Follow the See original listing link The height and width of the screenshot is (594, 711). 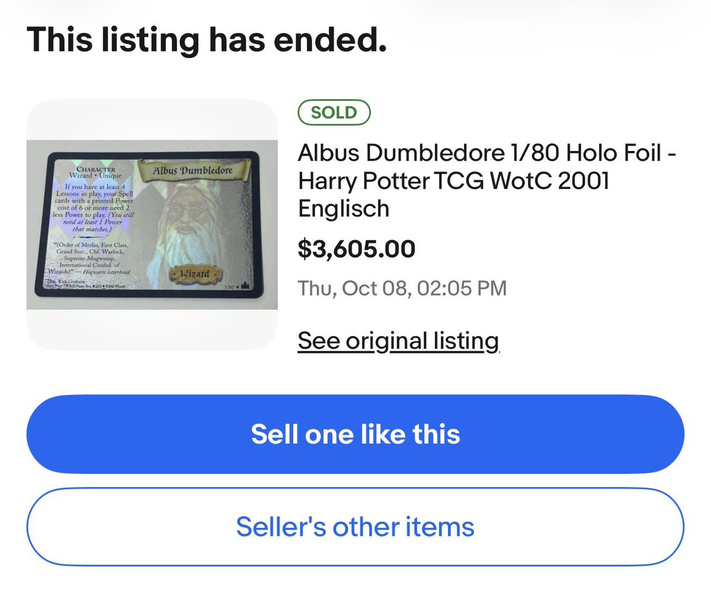tap(399, 341)
